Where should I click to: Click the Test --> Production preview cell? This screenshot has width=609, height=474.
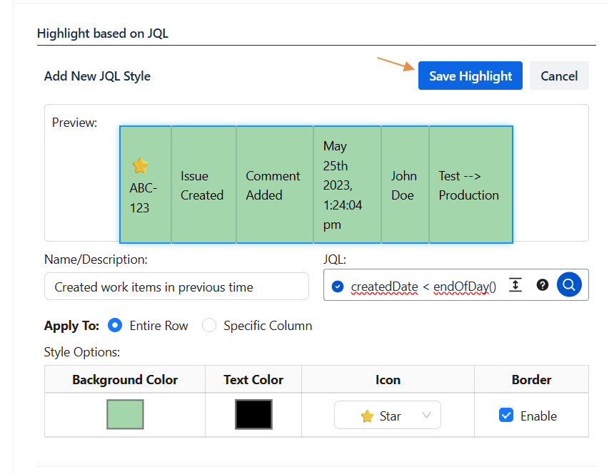click(x=470, y=185)
